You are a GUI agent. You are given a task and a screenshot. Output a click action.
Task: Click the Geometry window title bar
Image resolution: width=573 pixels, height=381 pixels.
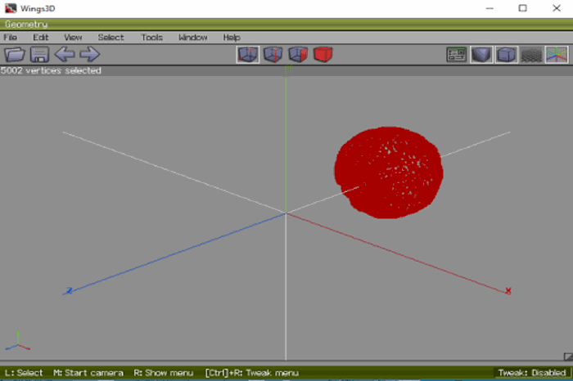(x=286, y=25)
